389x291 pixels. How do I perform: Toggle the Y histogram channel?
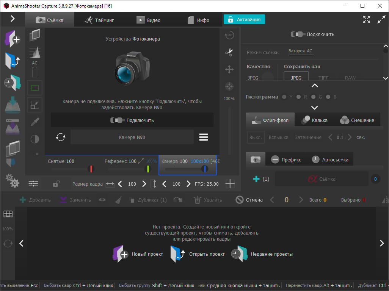click(284, 97)
